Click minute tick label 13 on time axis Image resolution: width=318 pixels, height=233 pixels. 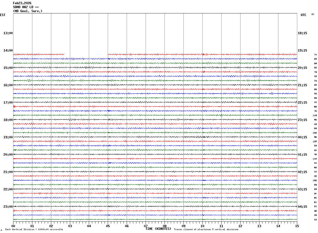pyautogui.click(x=259, y=226)
